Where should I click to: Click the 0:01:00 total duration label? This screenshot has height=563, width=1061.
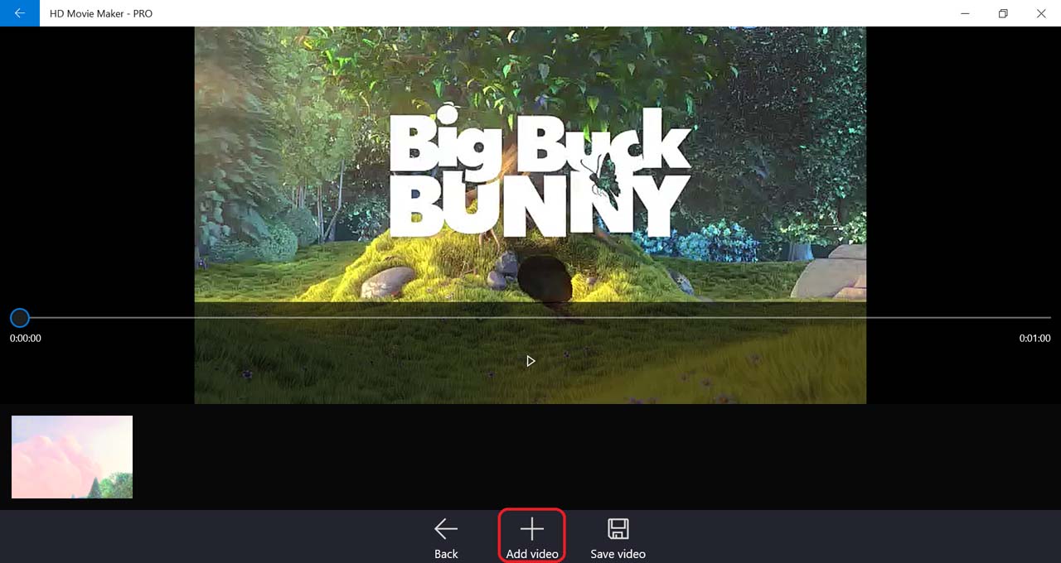[x=1034, y=339]
